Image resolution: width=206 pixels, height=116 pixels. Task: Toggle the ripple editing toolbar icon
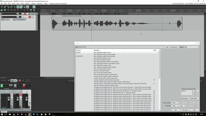(x=24, y=7)
